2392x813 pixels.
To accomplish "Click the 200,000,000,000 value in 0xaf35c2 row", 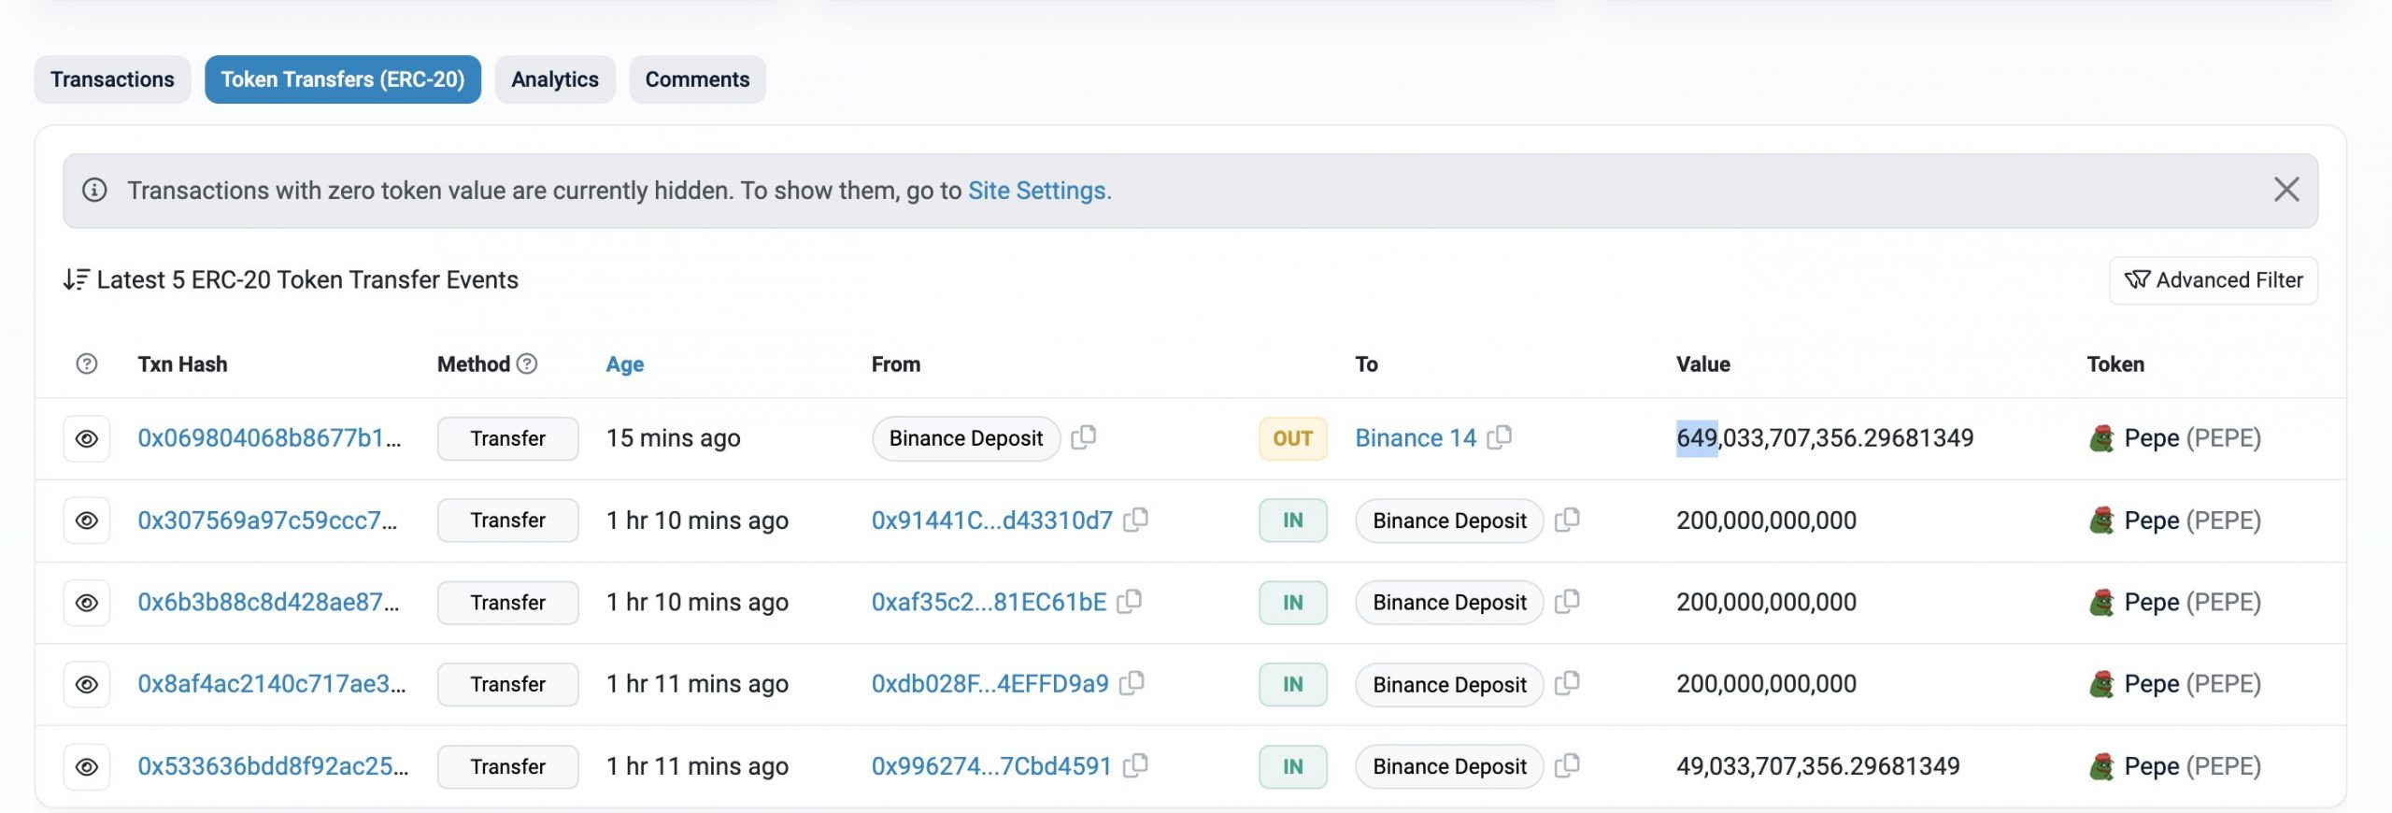I will [x=1766, y=603].
